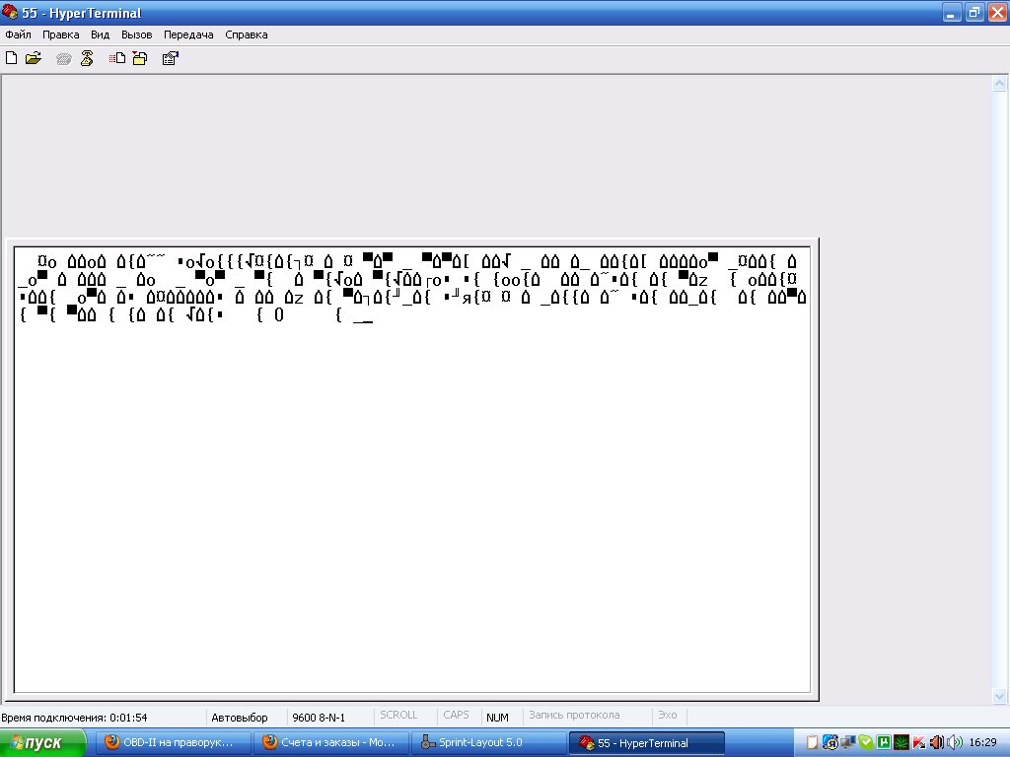Click the Disconnect telephone icon in toolbar
This screenshot has width=1010, height=757.
point(86,58)
